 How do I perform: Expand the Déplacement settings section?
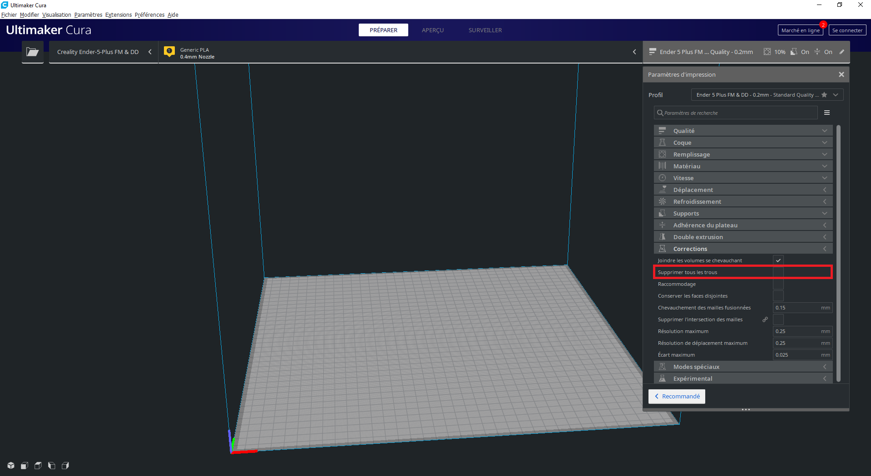tap(743, 190)
